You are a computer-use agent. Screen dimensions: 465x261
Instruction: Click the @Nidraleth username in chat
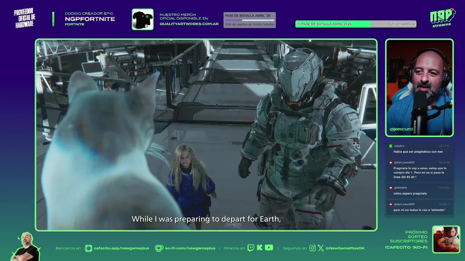pyautogui.click(x=400, y=188)
